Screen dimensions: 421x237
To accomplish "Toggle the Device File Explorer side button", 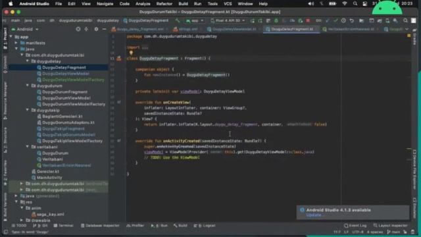I will tap(414, 171).
